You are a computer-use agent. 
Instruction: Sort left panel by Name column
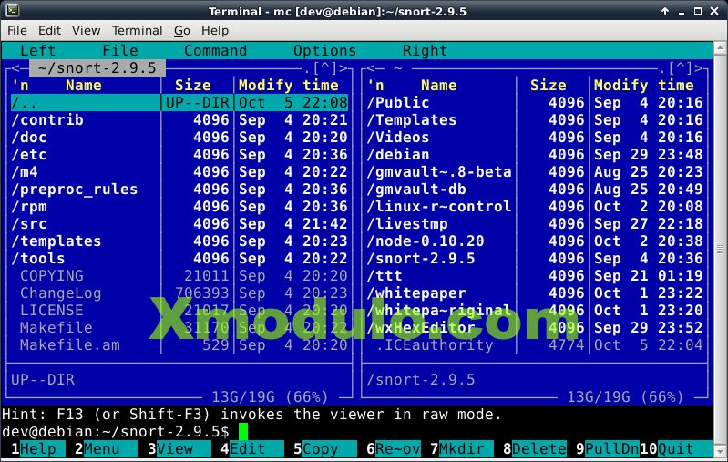[x=84, y=85]
